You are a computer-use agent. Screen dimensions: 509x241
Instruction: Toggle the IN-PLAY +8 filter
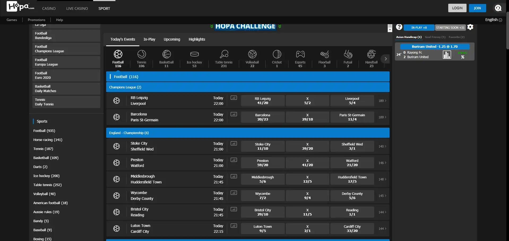coord(419,28)
